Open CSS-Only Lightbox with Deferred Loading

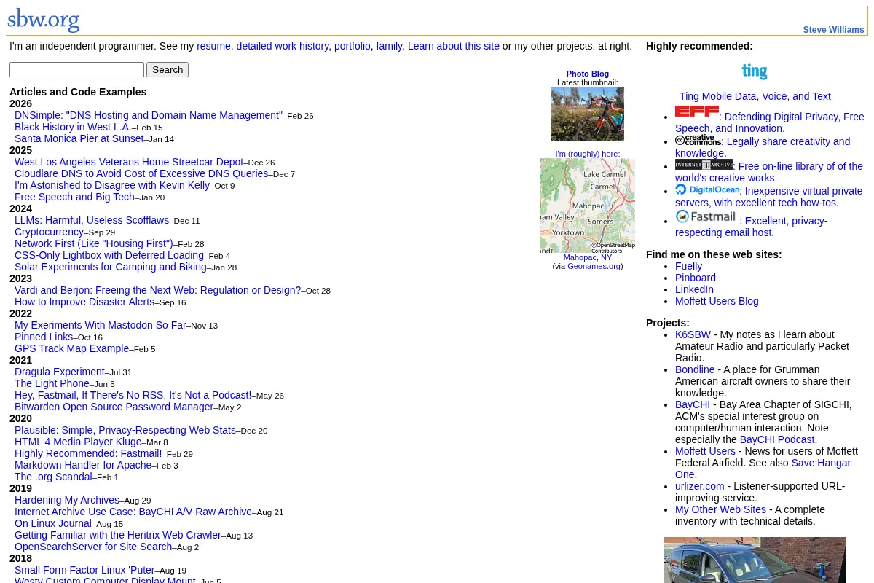point(109,255)
